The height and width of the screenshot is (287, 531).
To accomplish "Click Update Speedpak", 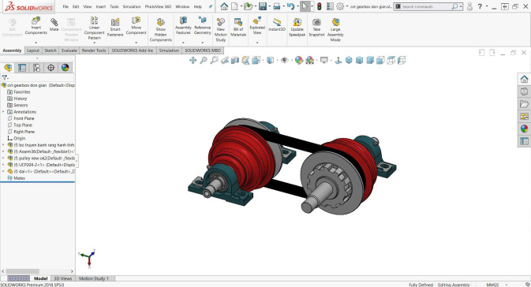I will point(297,27).
